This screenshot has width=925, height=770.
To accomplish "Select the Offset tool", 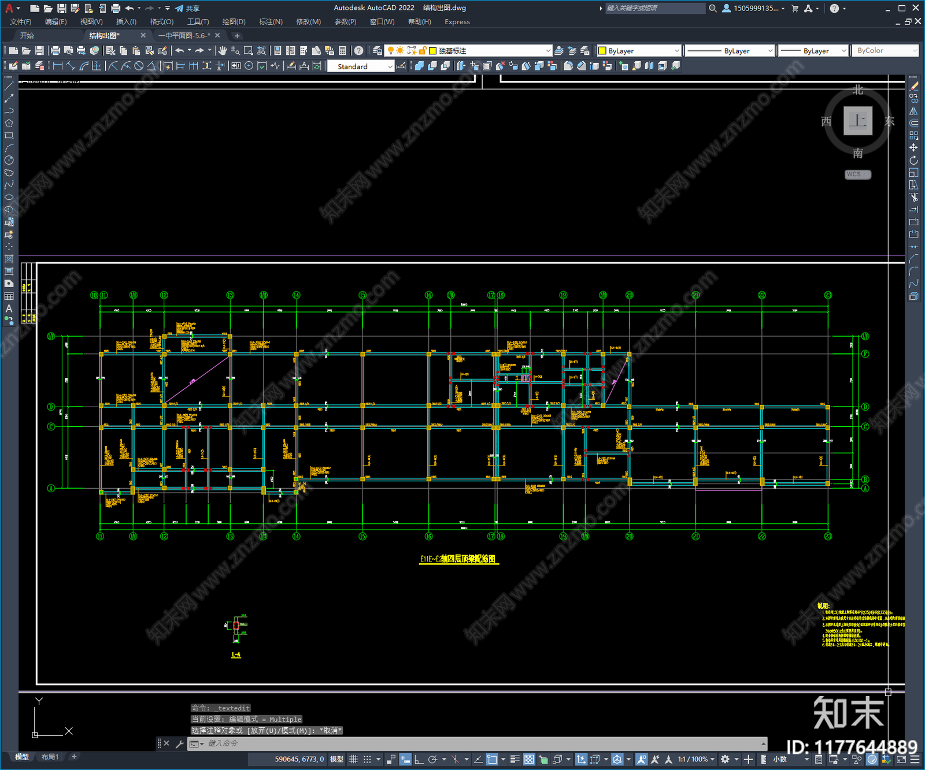I will (913, 123).
